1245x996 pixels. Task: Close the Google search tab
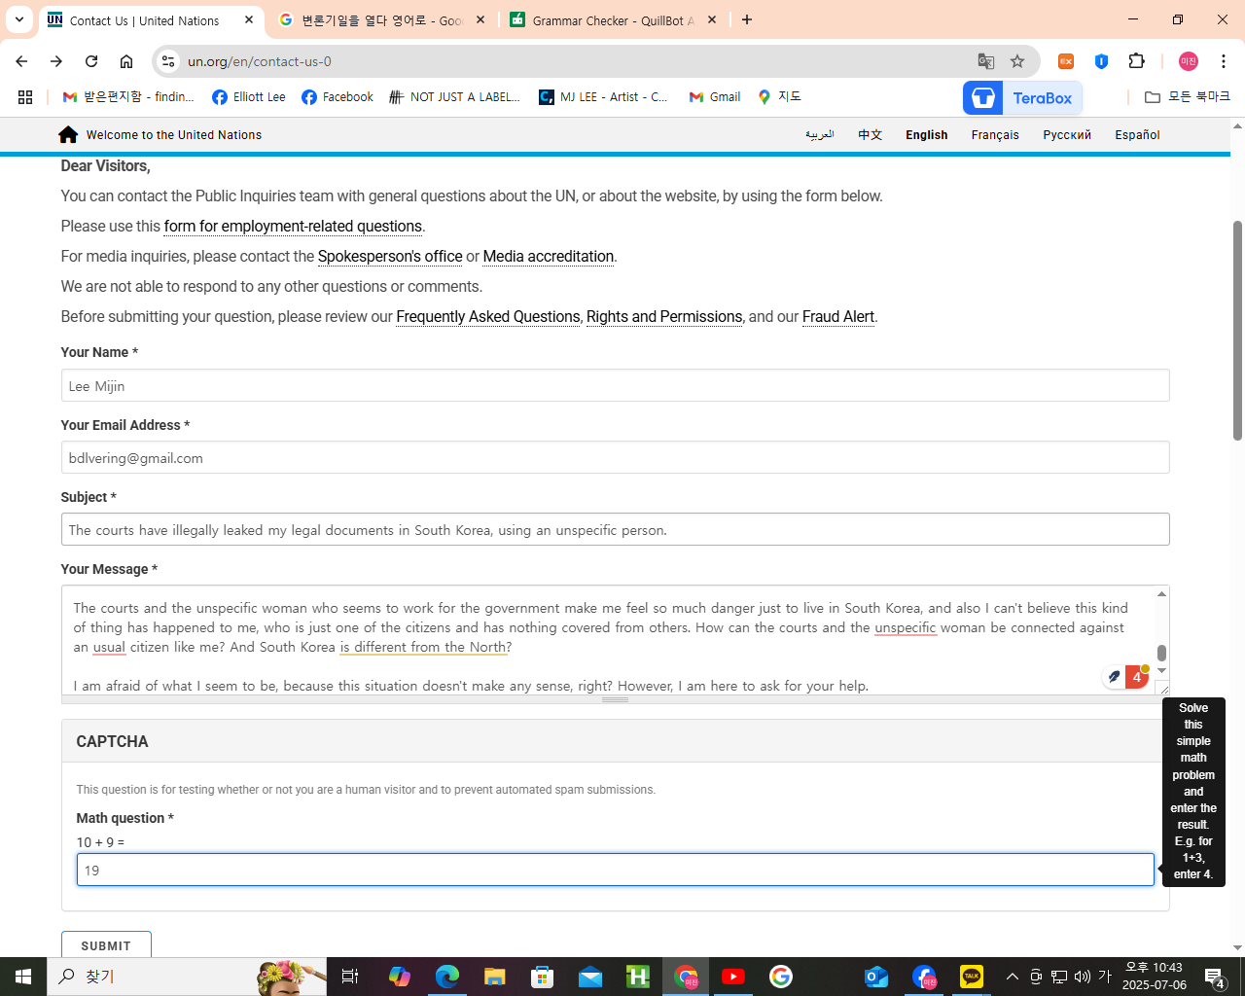click(x=480, y=19)
